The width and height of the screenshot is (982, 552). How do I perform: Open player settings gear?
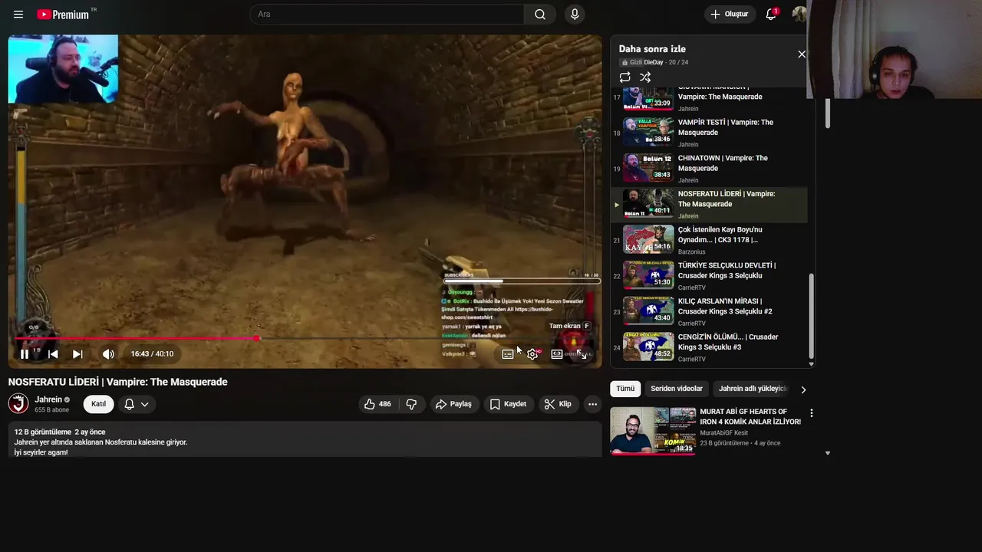[532, 353]
